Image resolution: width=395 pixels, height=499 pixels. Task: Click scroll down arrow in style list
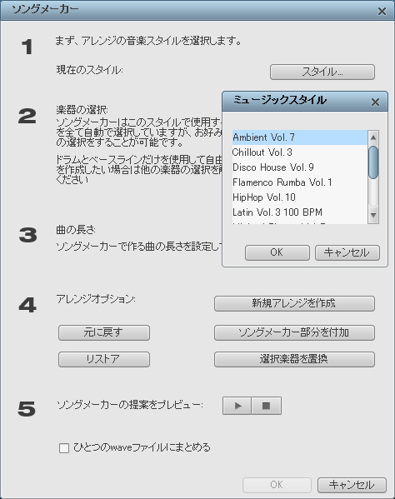(x=373, y=216)
